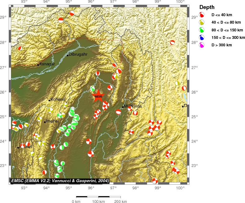Click the red beachball directly north of NEIR star
This screenshot has height=203, width=245.
[98, 73]
